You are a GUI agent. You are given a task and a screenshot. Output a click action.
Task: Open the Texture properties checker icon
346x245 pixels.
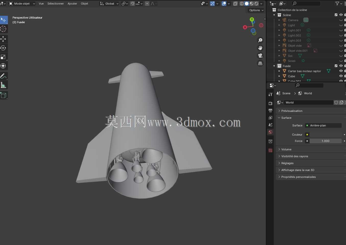270,150
